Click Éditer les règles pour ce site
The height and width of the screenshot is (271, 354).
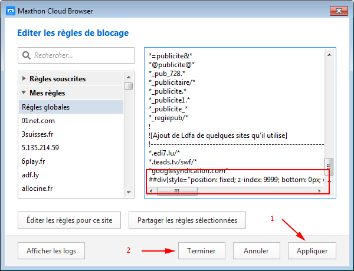pyautogui.click(x=69, y=220)
